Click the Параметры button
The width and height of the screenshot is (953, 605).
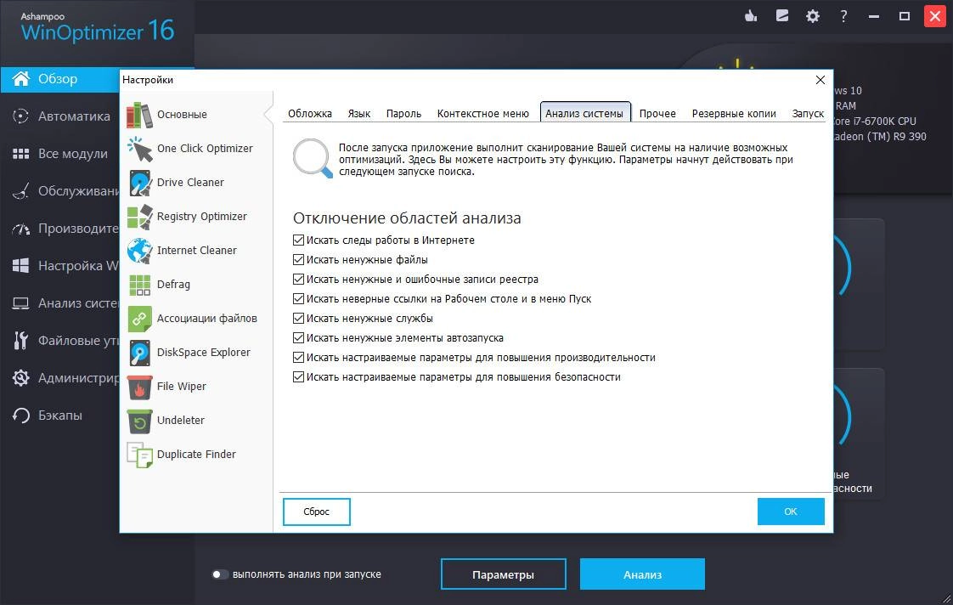pos(503,574)
